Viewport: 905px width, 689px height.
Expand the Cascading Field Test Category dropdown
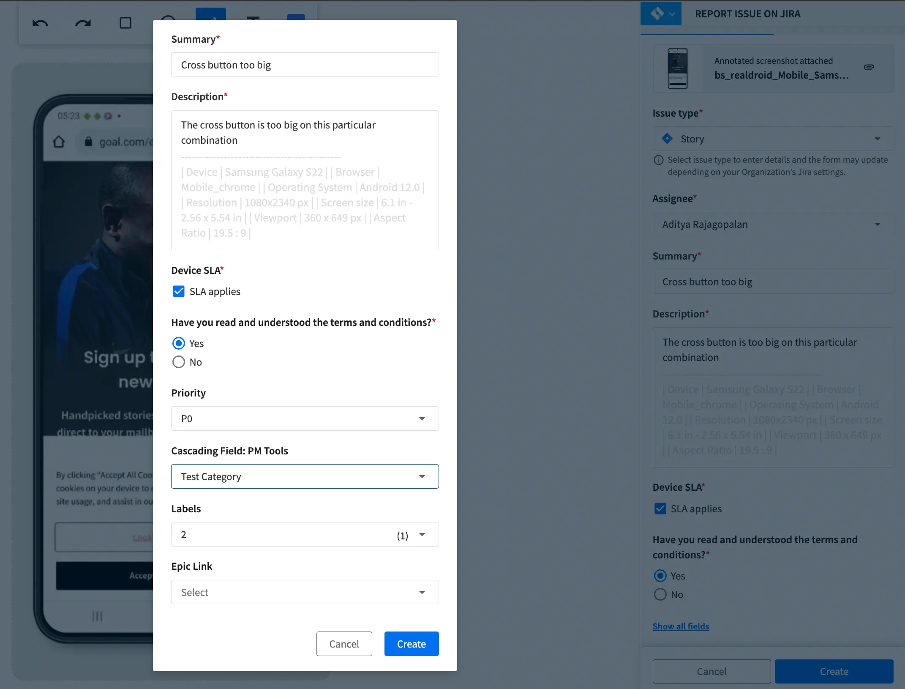[x=305, y=476]
